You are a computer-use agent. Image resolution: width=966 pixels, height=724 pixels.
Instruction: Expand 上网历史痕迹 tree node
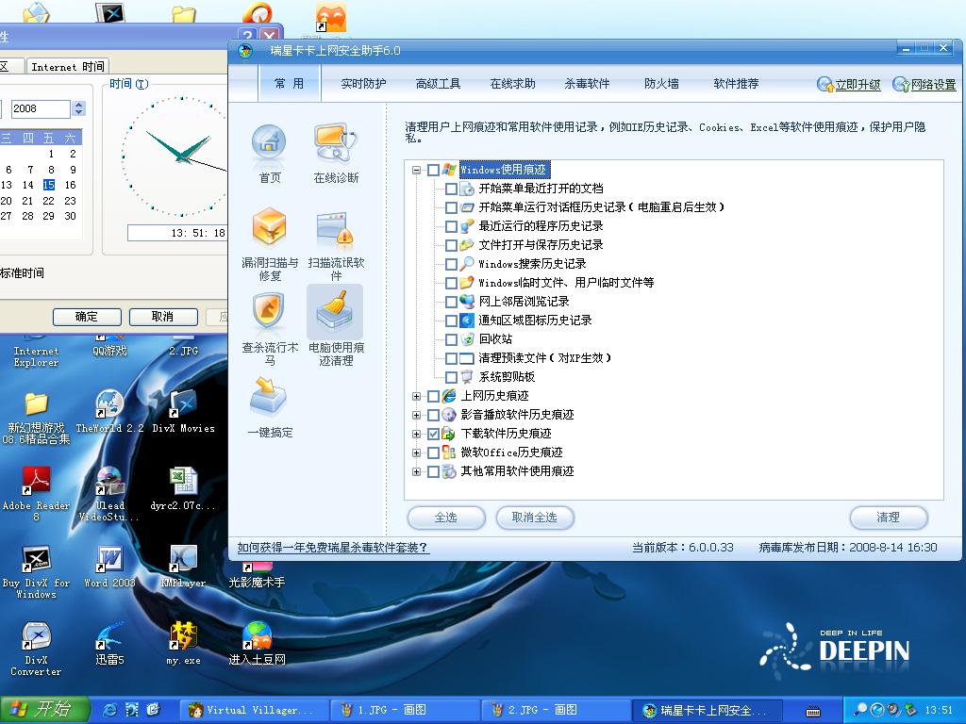coord(416,397)
